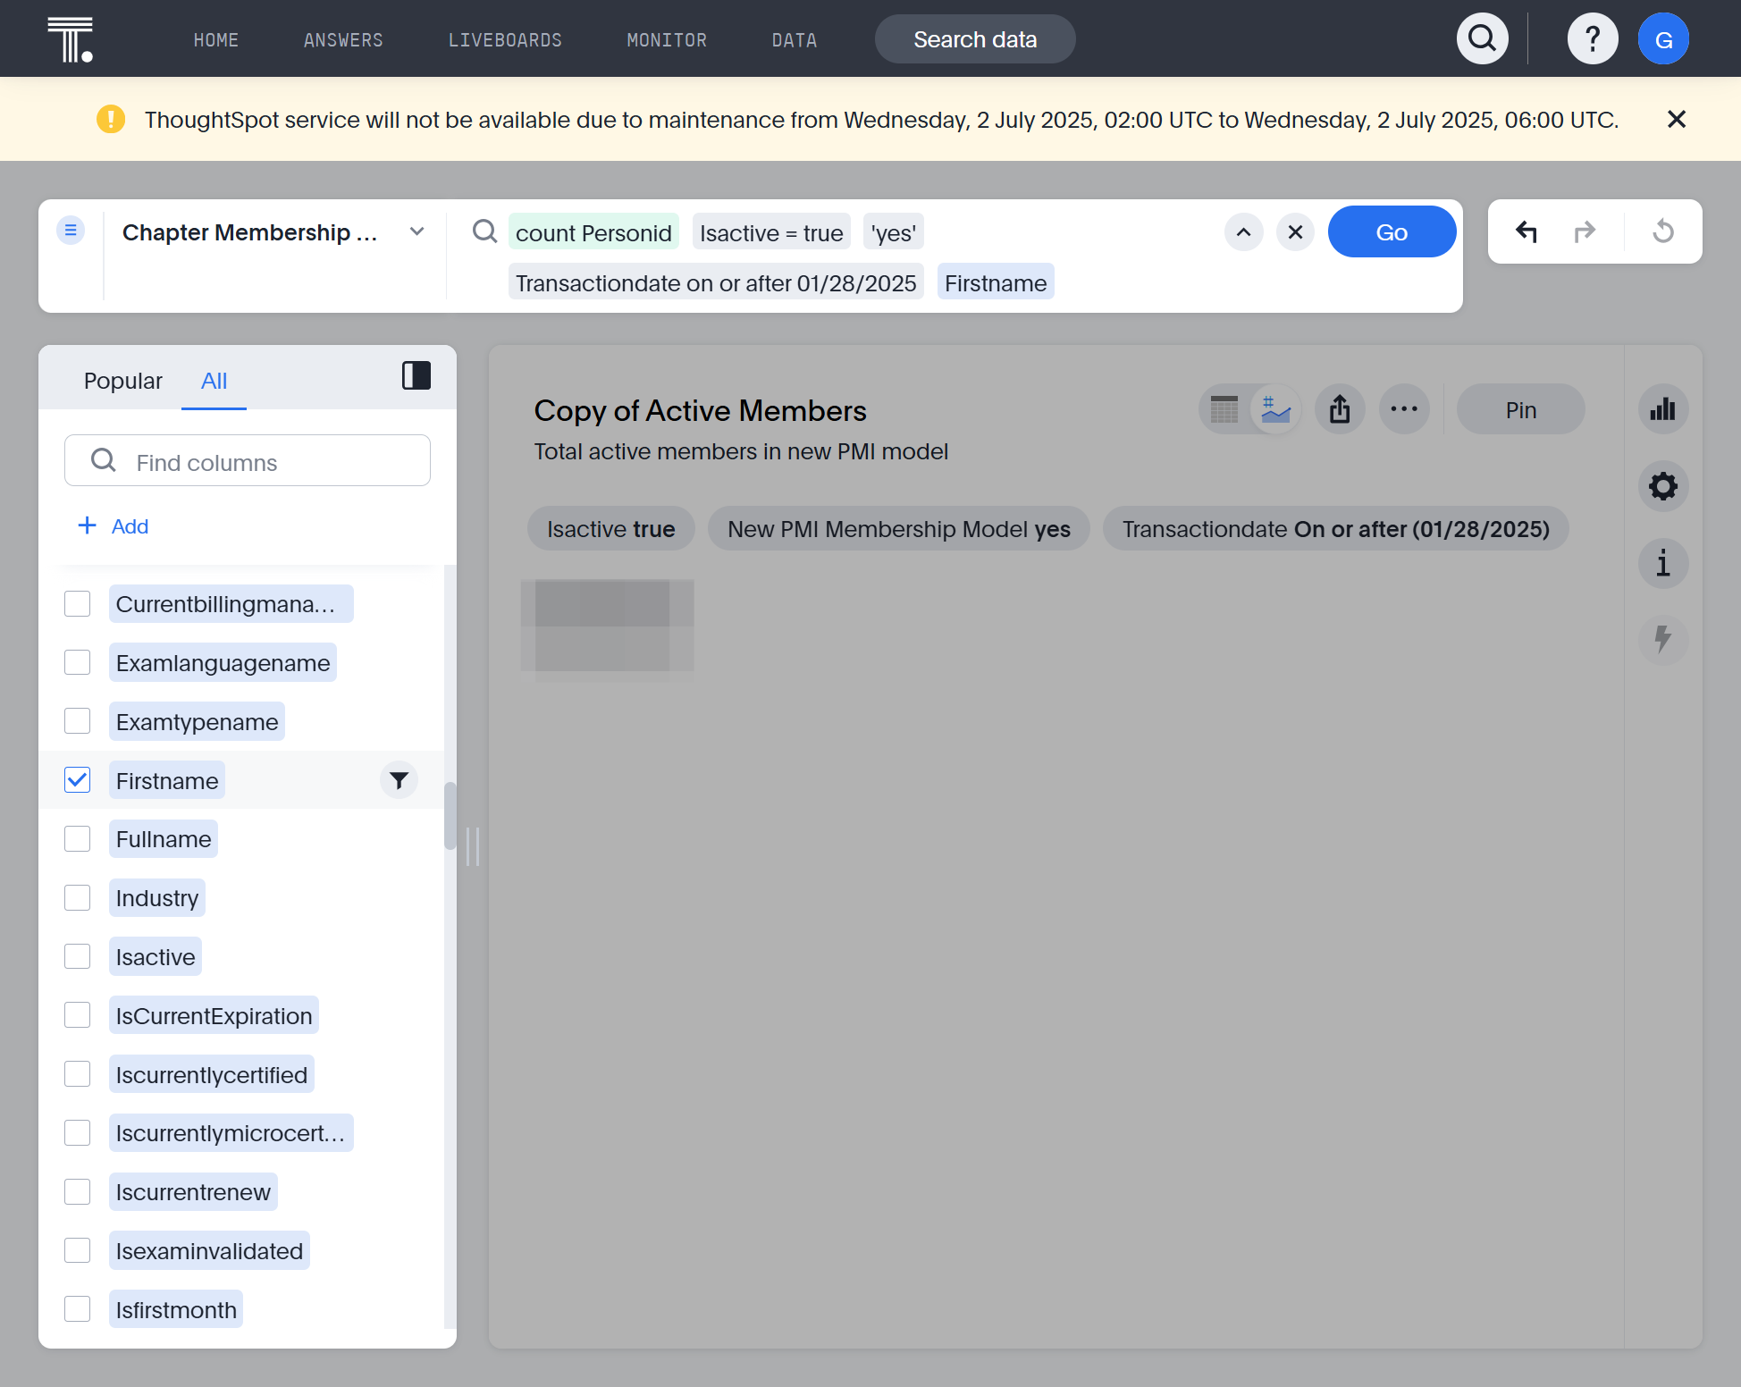Click the column list scrollbar thumb
The width and height of the screenshot is (1741, 1387).
(x=450, y=816)
